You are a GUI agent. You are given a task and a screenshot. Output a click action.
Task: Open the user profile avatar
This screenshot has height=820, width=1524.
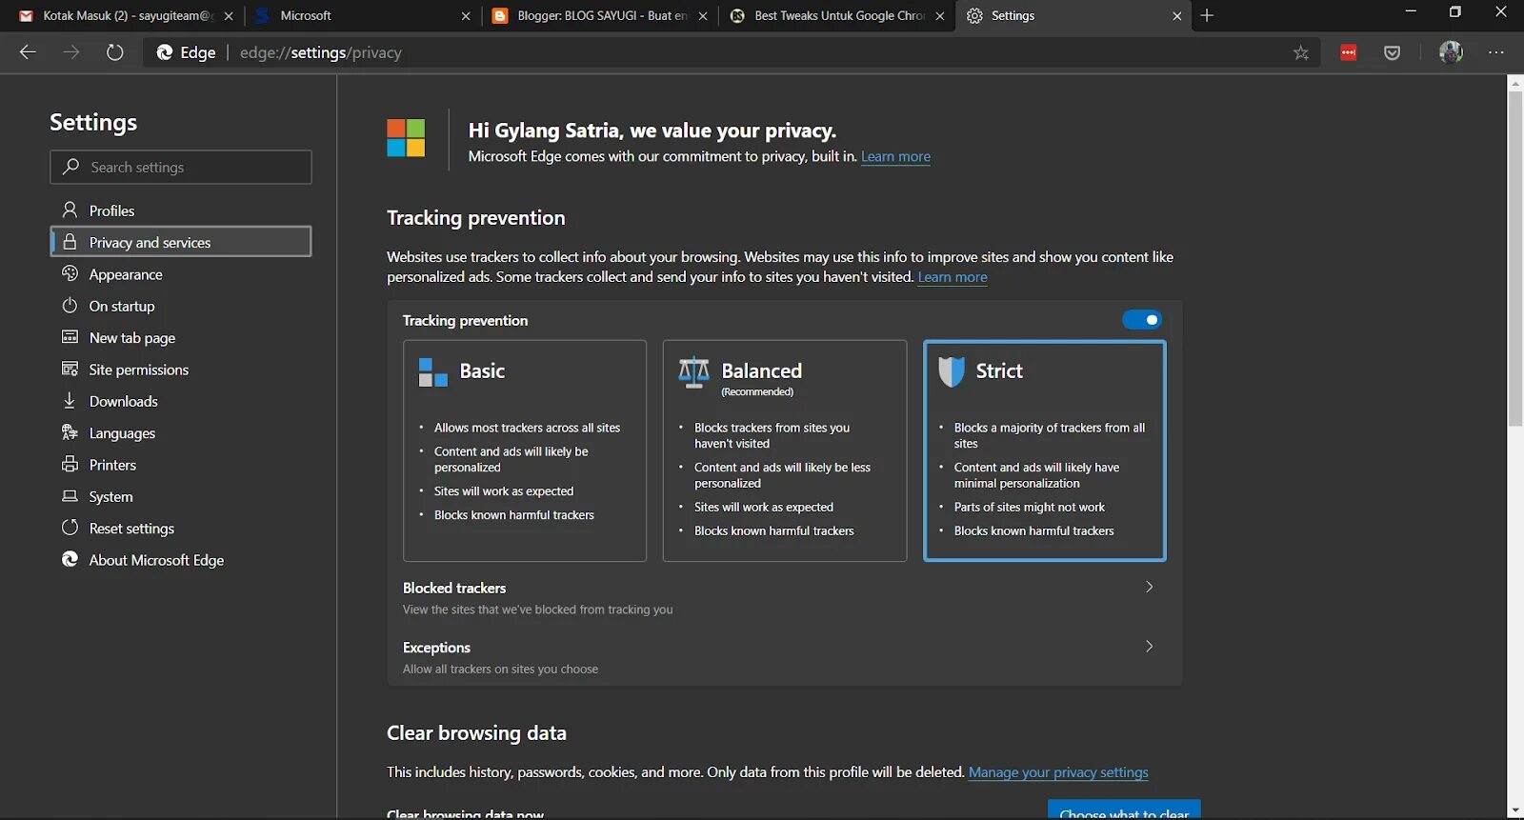(1451, 52)
